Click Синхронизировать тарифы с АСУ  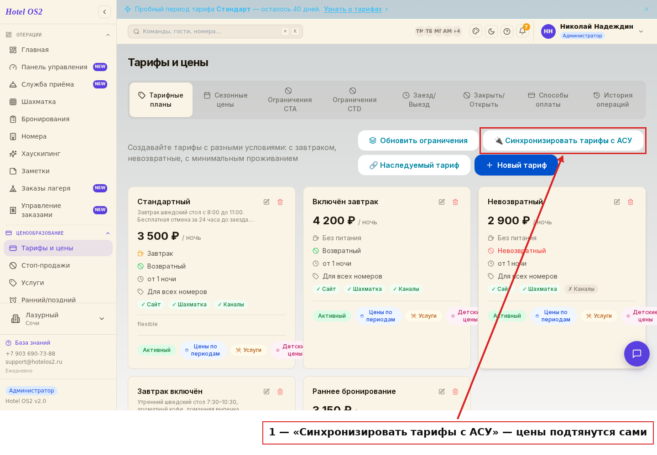click(563, 140)
